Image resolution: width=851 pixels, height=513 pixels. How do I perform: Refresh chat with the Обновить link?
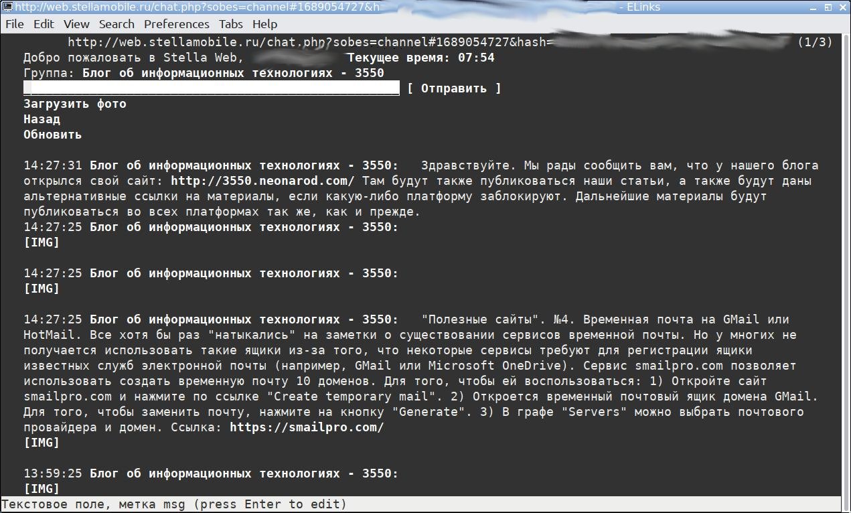click(52, 135)
